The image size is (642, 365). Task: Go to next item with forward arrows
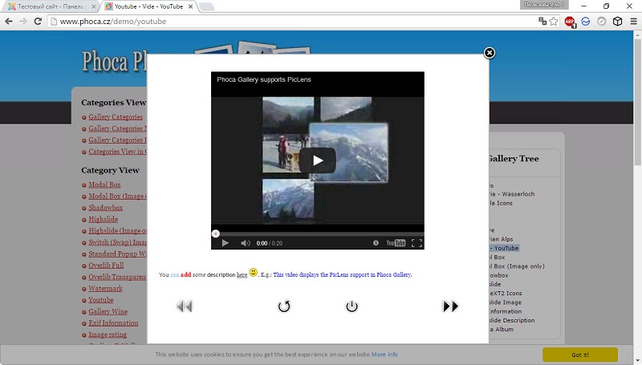coord(450,306)
